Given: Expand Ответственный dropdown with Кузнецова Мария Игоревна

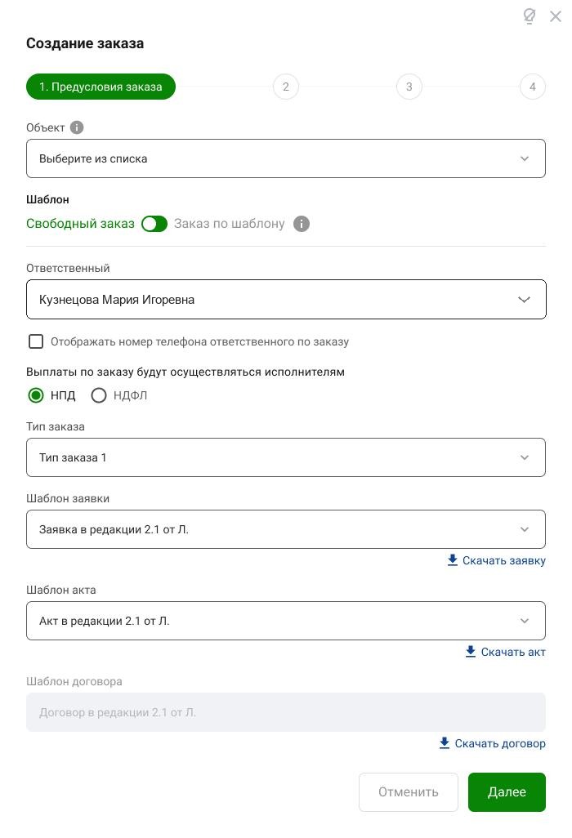Looking at the screenshot, I should point(286,299).
